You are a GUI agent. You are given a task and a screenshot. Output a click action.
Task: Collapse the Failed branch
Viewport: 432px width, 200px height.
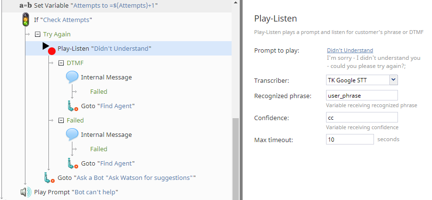tap(61, 120)
